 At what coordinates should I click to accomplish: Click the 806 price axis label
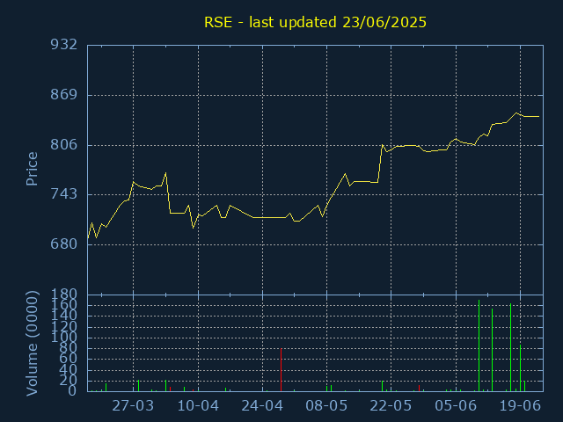click(64, 144)
